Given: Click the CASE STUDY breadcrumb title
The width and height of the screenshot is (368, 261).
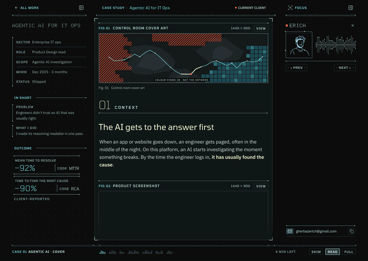Looking at the screenshot, I should [x=136, y=8].
